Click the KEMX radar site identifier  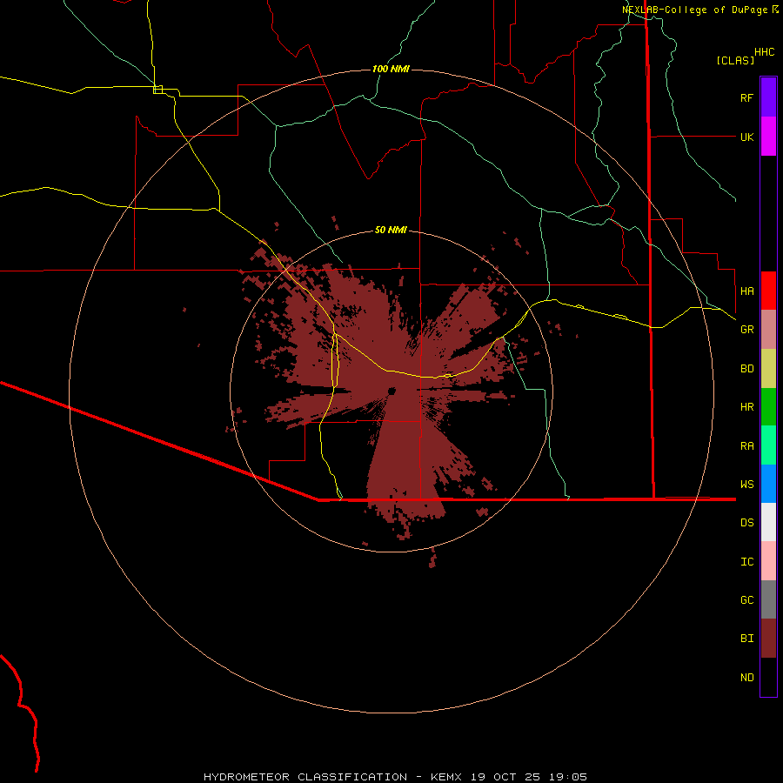pyautogui.click(x=446, y=777)
